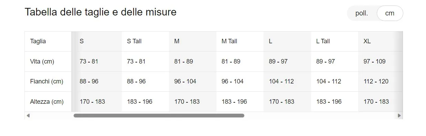Click the Taglia row header
The width and height of the screenshot is (426, 136).
coord(38,41)
